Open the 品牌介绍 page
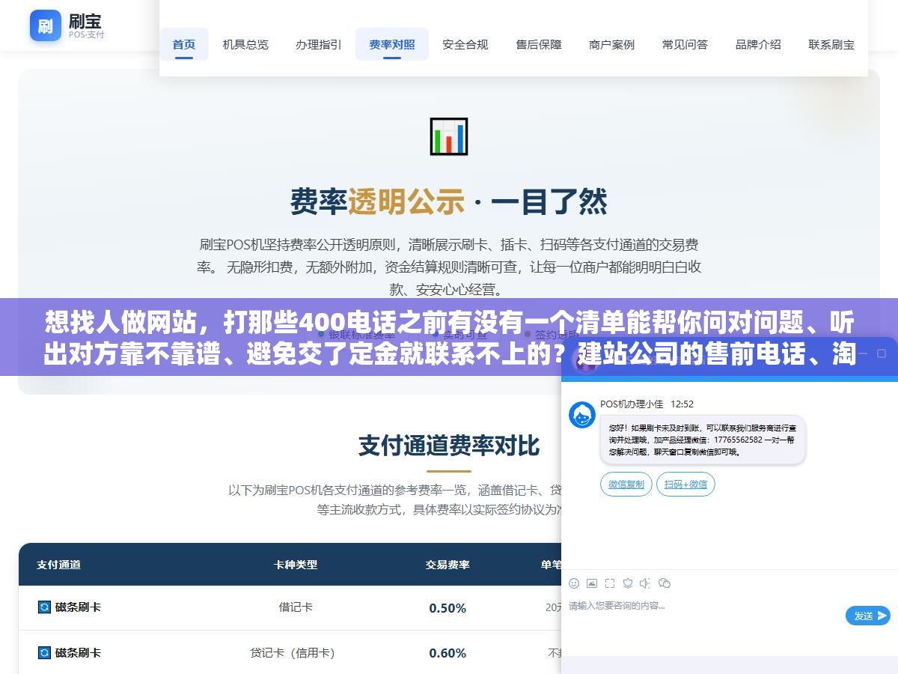 (758, 44)
